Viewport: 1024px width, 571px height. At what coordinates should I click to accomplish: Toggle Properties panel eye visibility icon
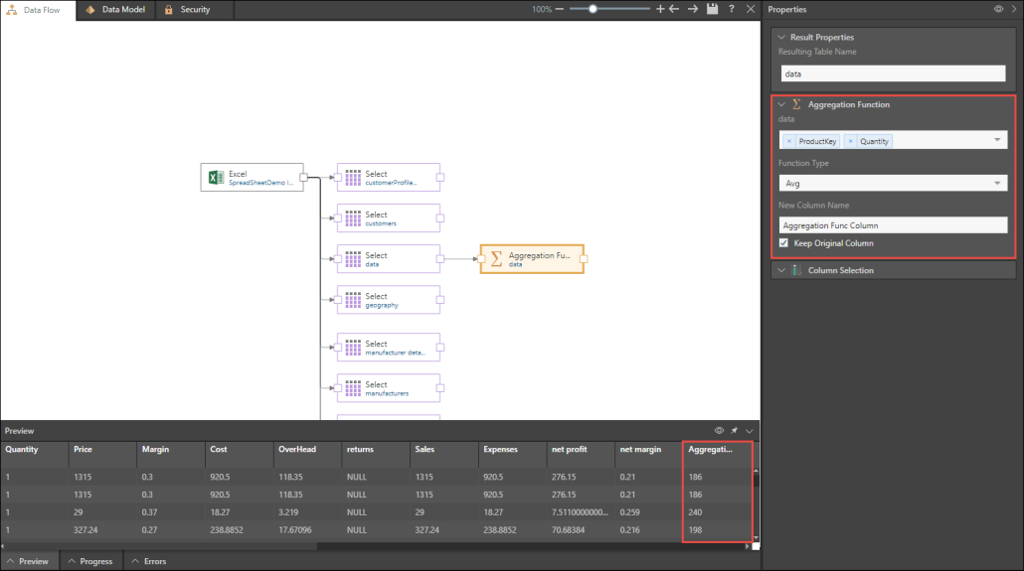pyautogui.click(x=998, y=9)
